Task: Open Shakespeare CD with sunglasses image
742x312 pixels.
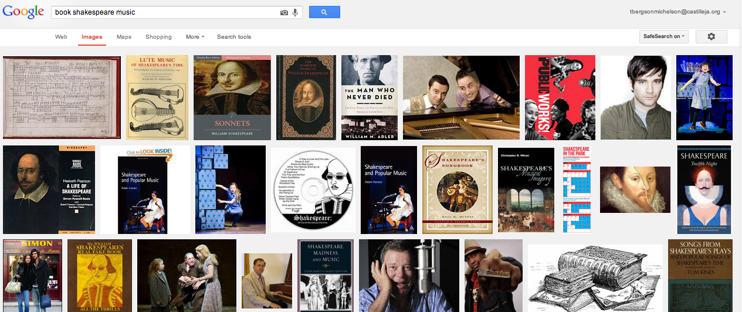Action: [313, 189]
